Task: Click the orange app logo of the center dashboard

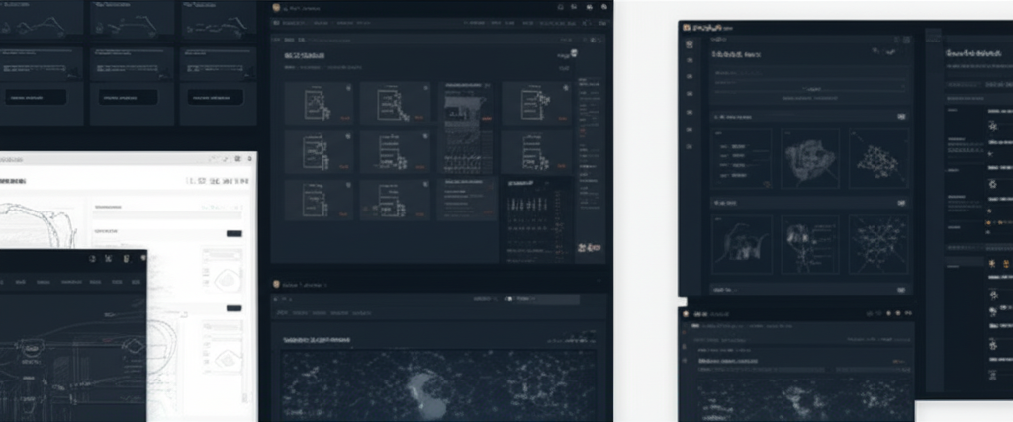Action: 275,7
